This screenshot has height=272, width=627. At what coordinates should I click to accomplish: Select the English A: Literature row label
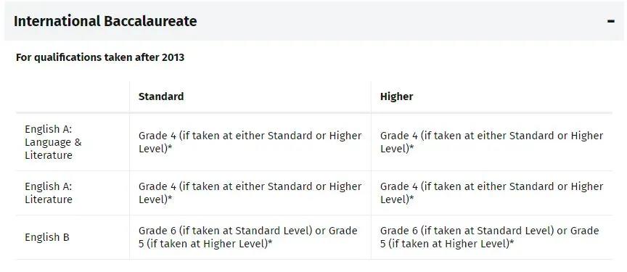tap(49, 192)
